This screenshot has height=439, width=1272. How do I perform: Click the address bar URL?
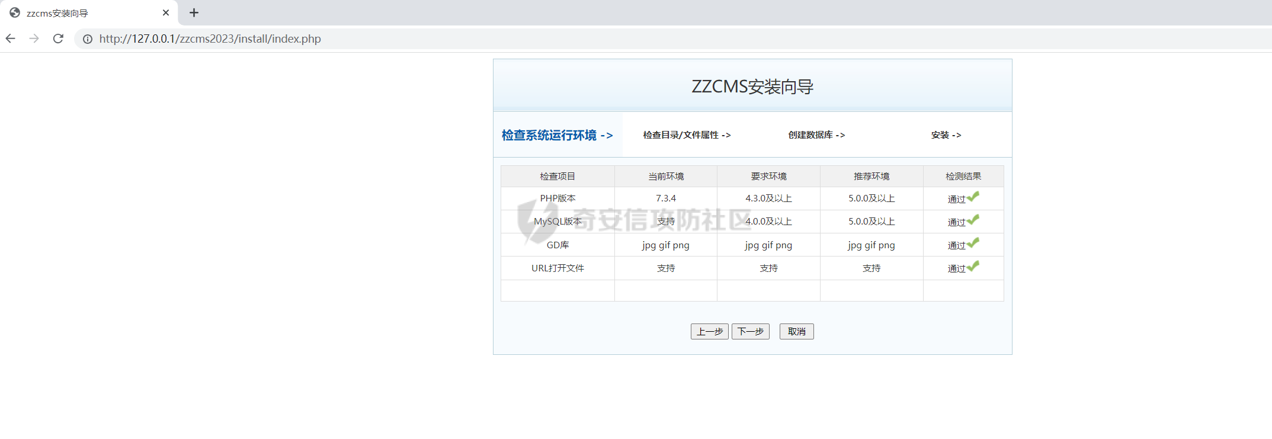210,39
